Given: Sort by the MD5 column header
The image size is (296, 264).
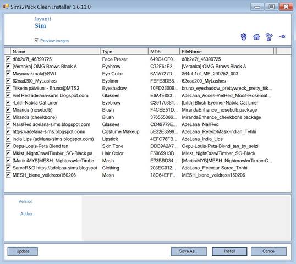Looking at the screenshot, I should coord(164,51).
